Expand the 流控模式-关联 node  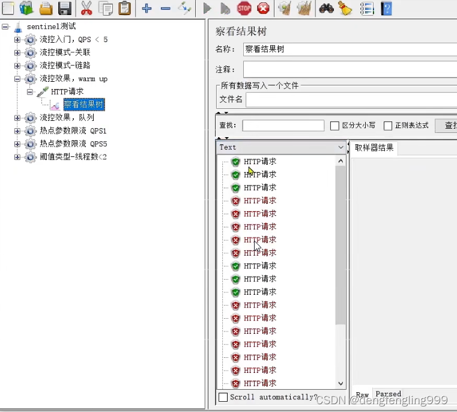(17, 52)
